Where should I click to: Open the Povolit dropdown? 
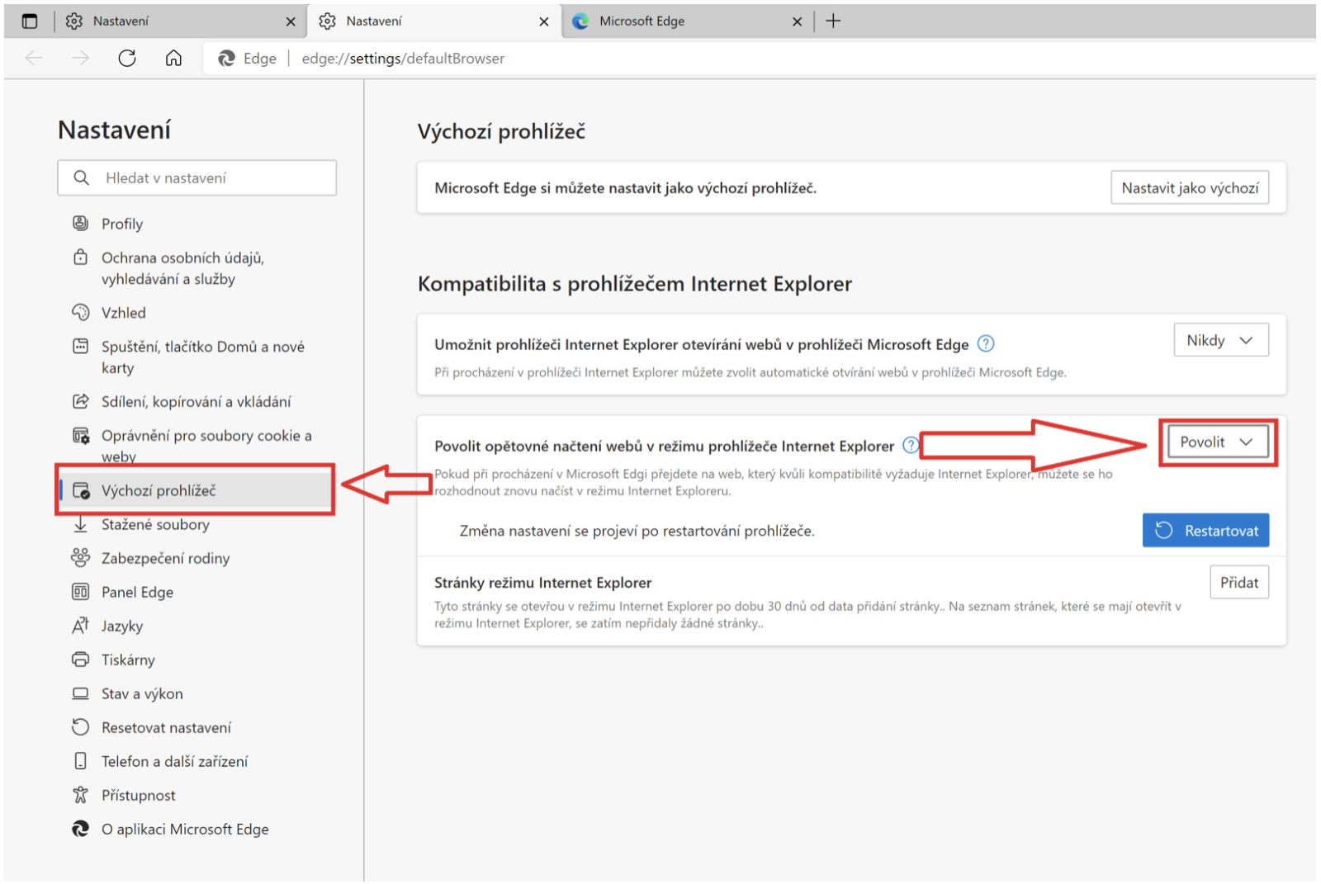tap(1218, 442)
